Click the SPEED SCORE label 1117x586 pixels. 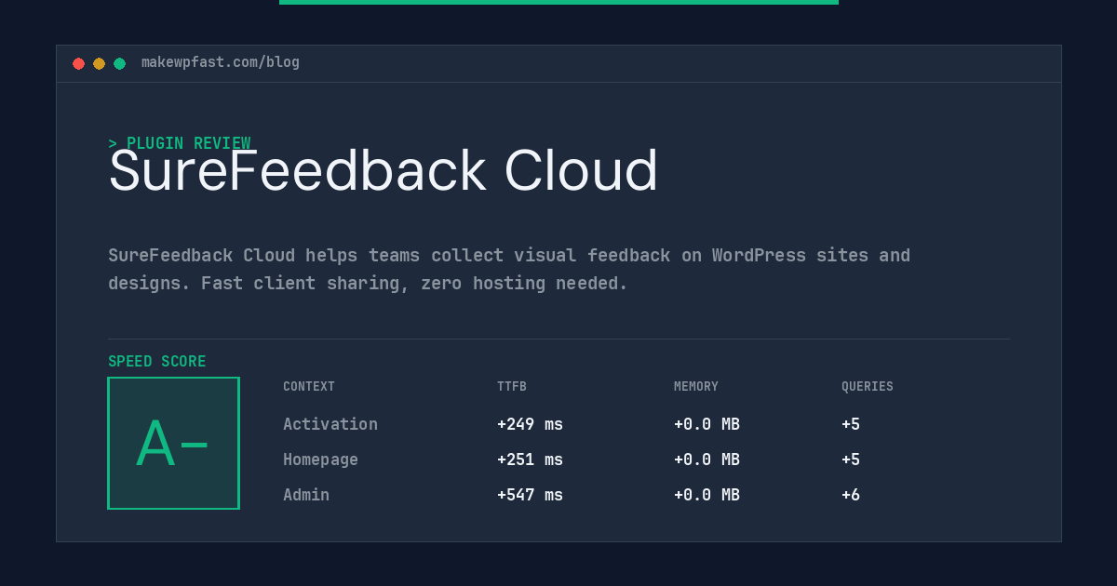157,362
